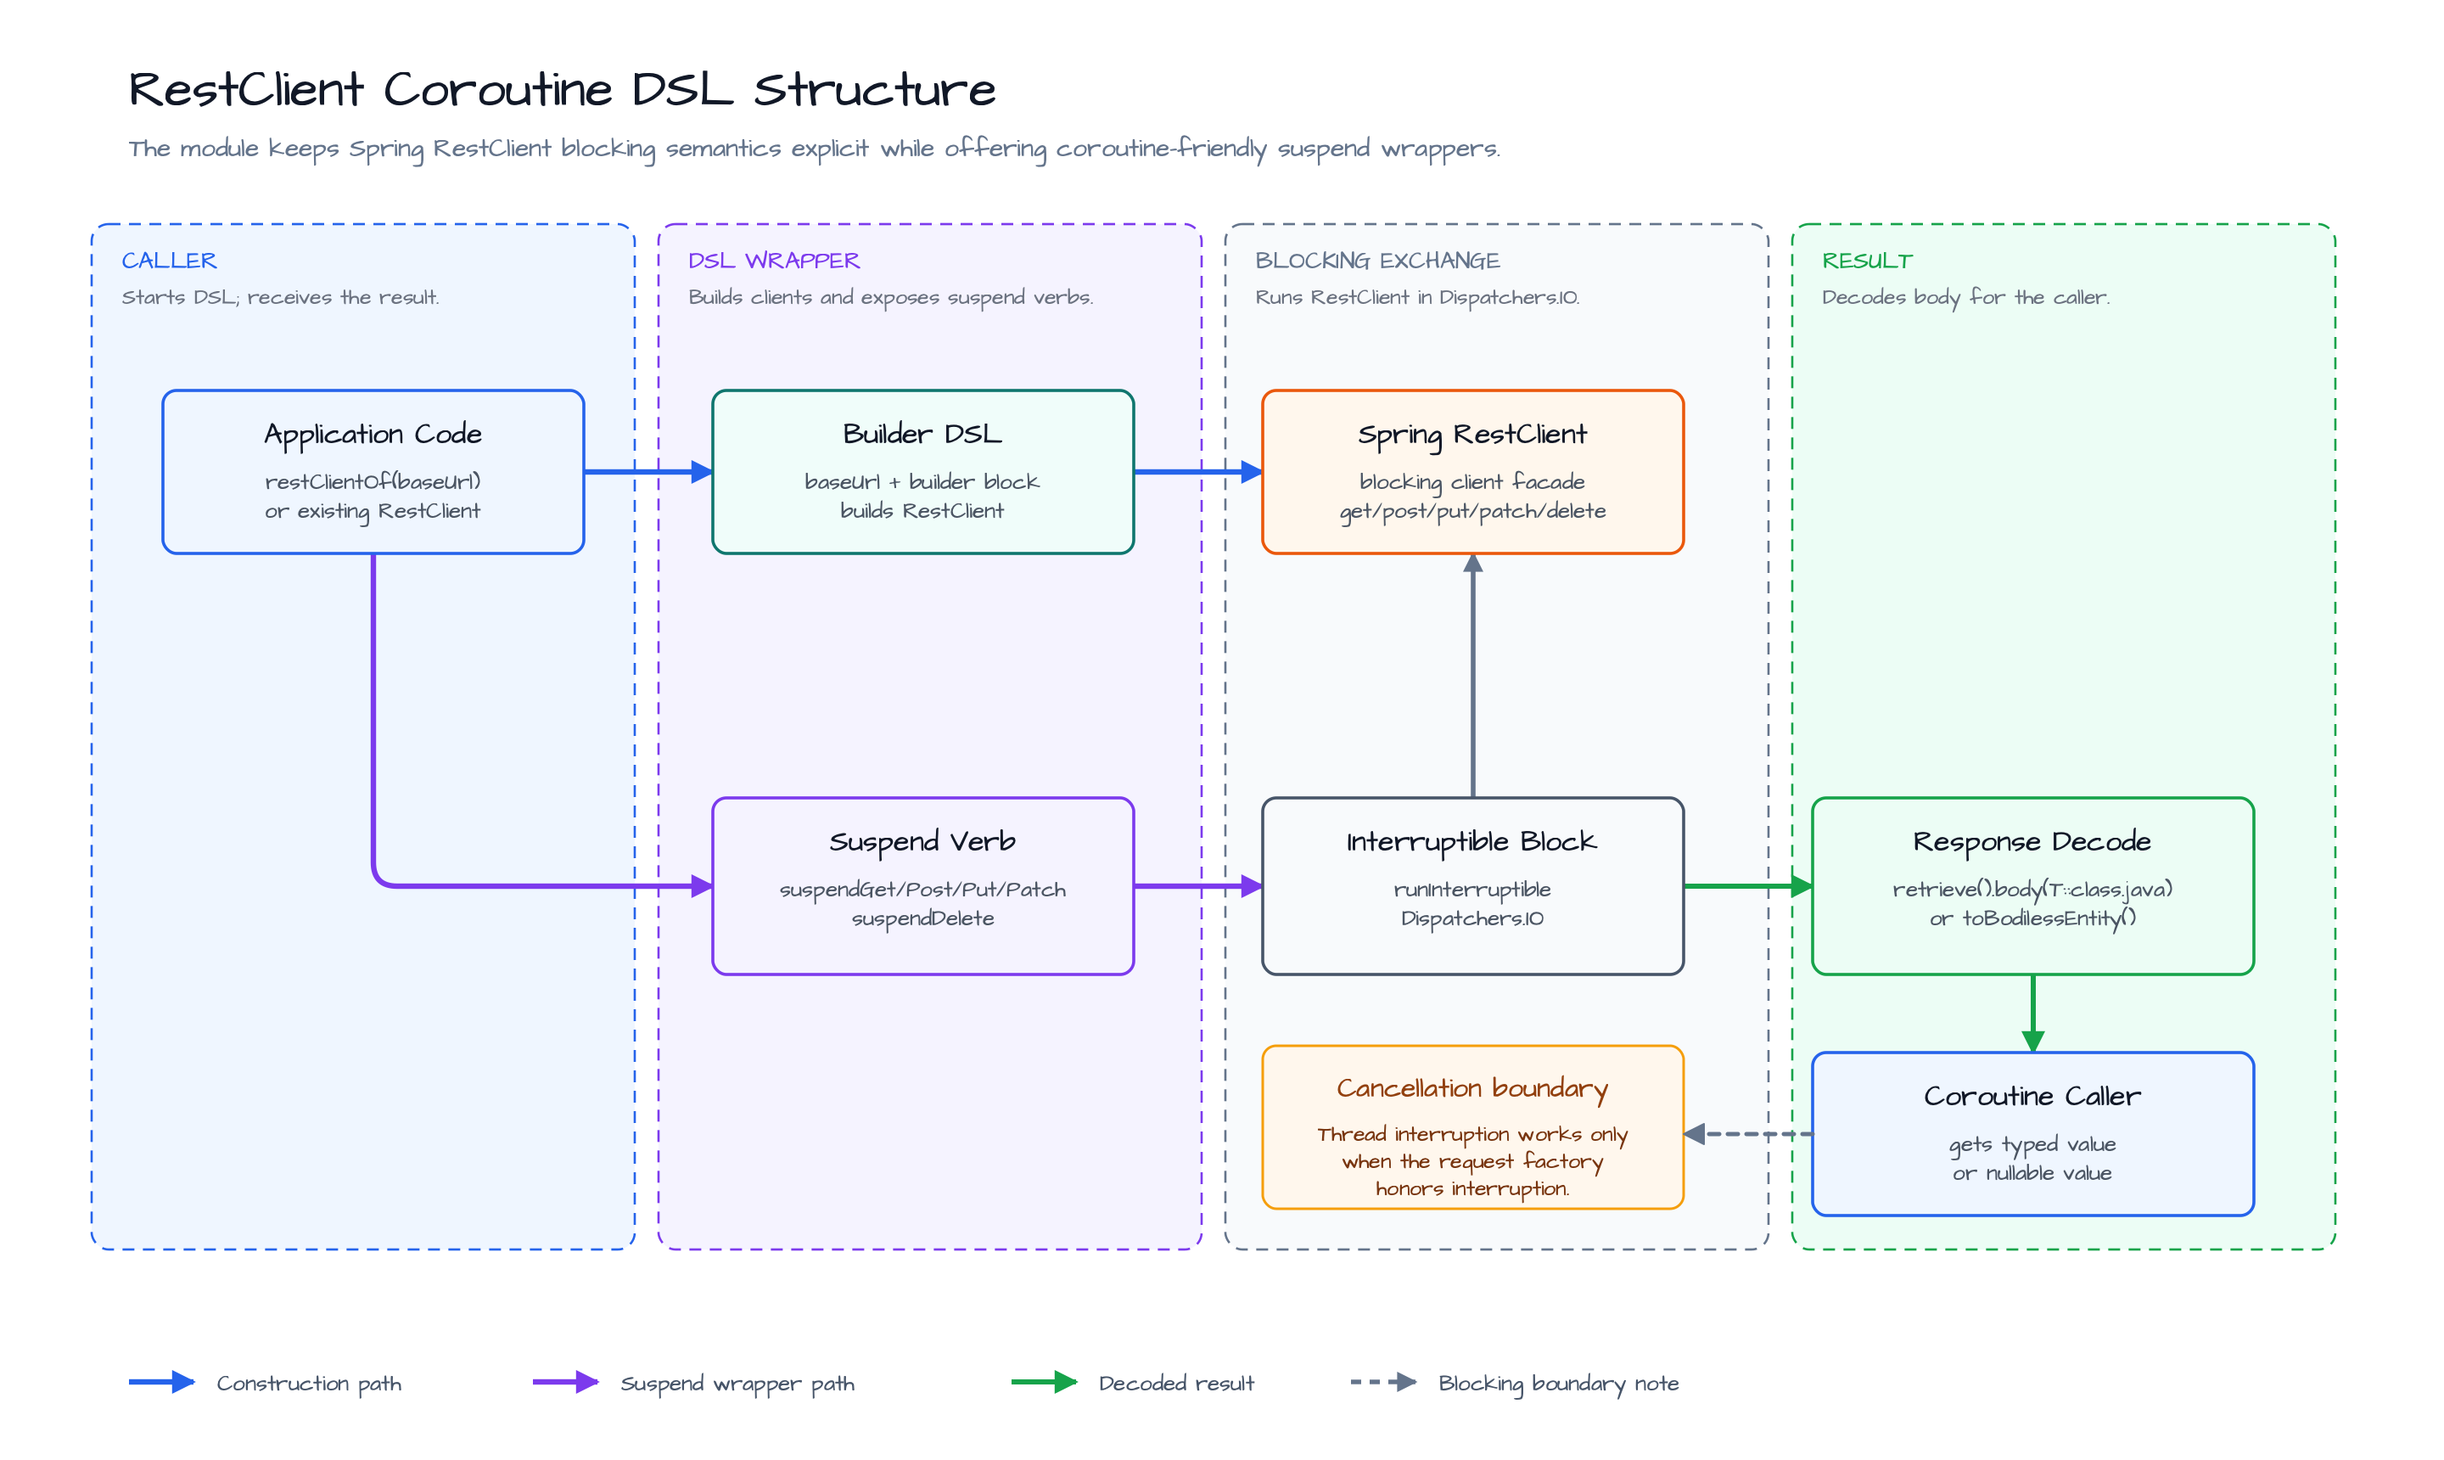This screenshot has width=2444, height=1460.
Task: Click the blue Construction path legend arrow
Action: (161, 1382)
